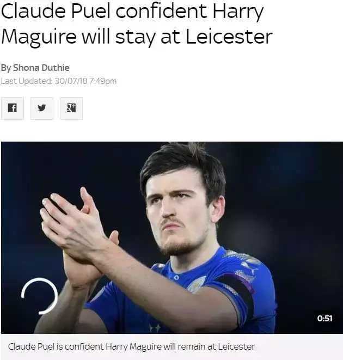The image size is (343, 360).
Task: Click "Leicester" in the video caption
Action: coord(236,346)
